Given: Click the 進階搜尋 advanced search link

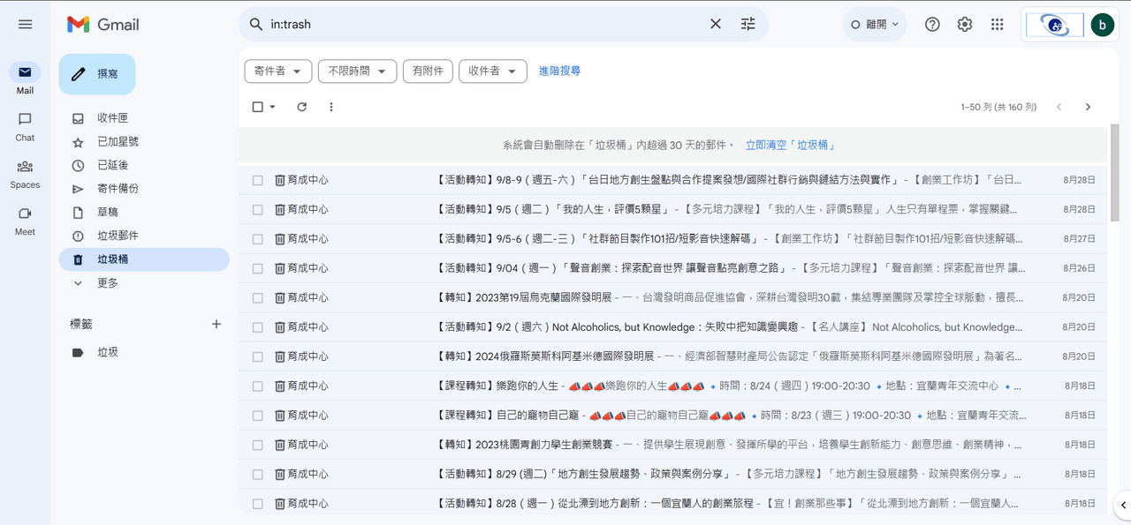Looking at the screenshot, I should click(560, 71).
